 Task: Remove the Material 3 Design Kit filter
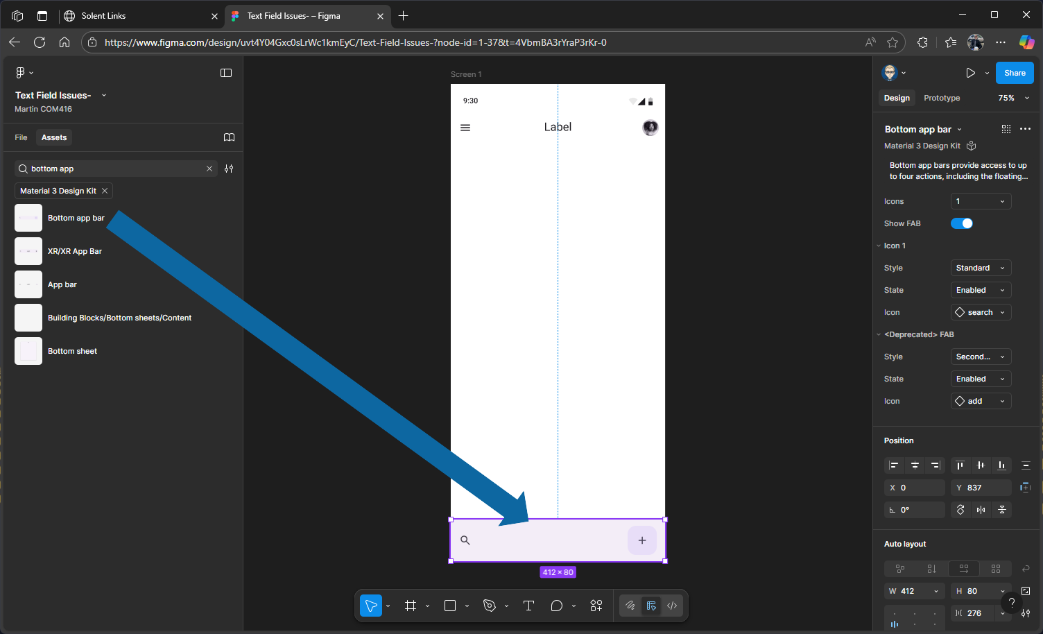tap(105, 191)
